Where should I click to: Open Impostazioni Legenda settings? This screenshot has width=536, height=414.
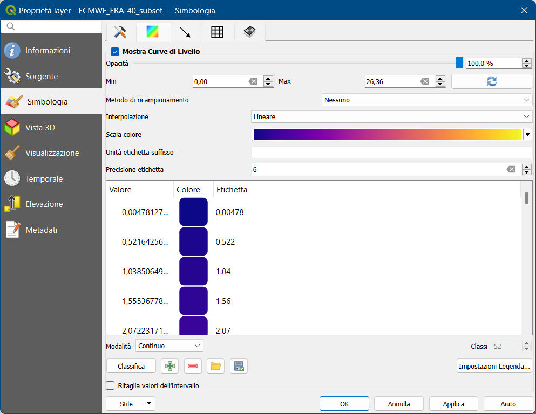[x=494, y=366]
